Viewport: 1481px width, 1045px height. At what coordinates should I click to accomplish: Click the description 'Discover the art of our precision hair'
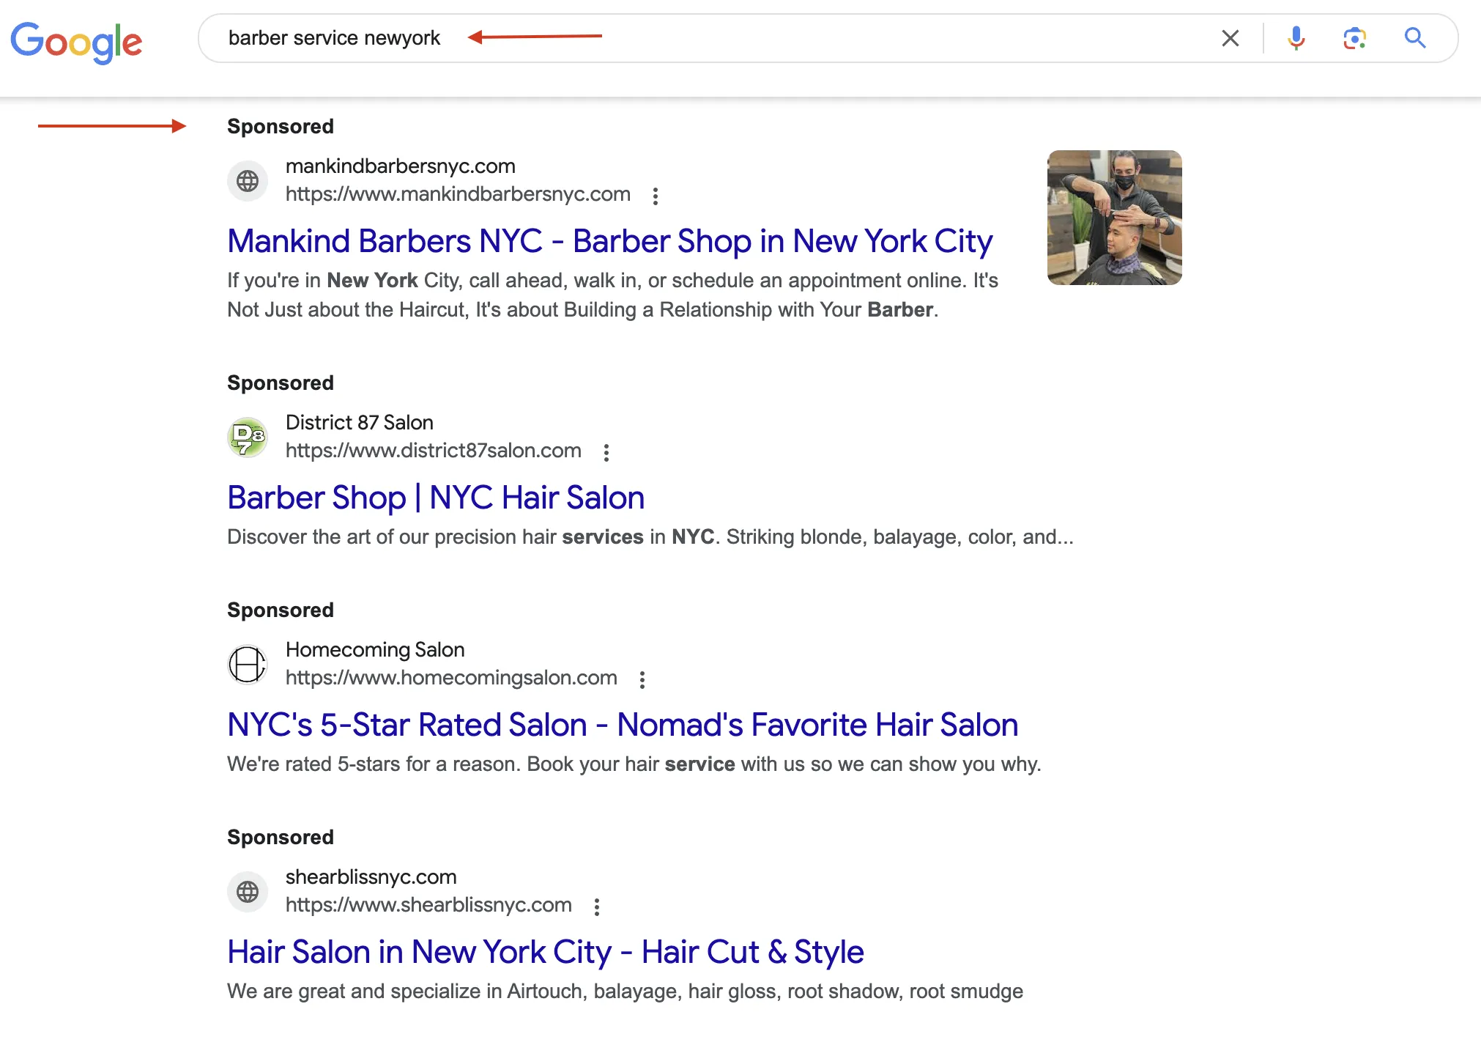click(650, 537)
